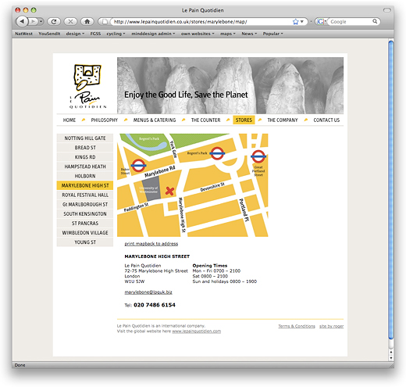Select the NOTTING HILL GATE store
Image resolution: width=406 pixels, height=387 pixels.
[x=85, y=138]
